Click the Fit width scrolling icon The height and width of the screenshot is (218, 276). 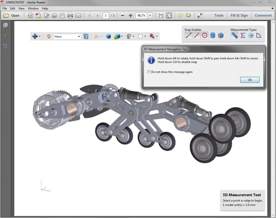161,15
